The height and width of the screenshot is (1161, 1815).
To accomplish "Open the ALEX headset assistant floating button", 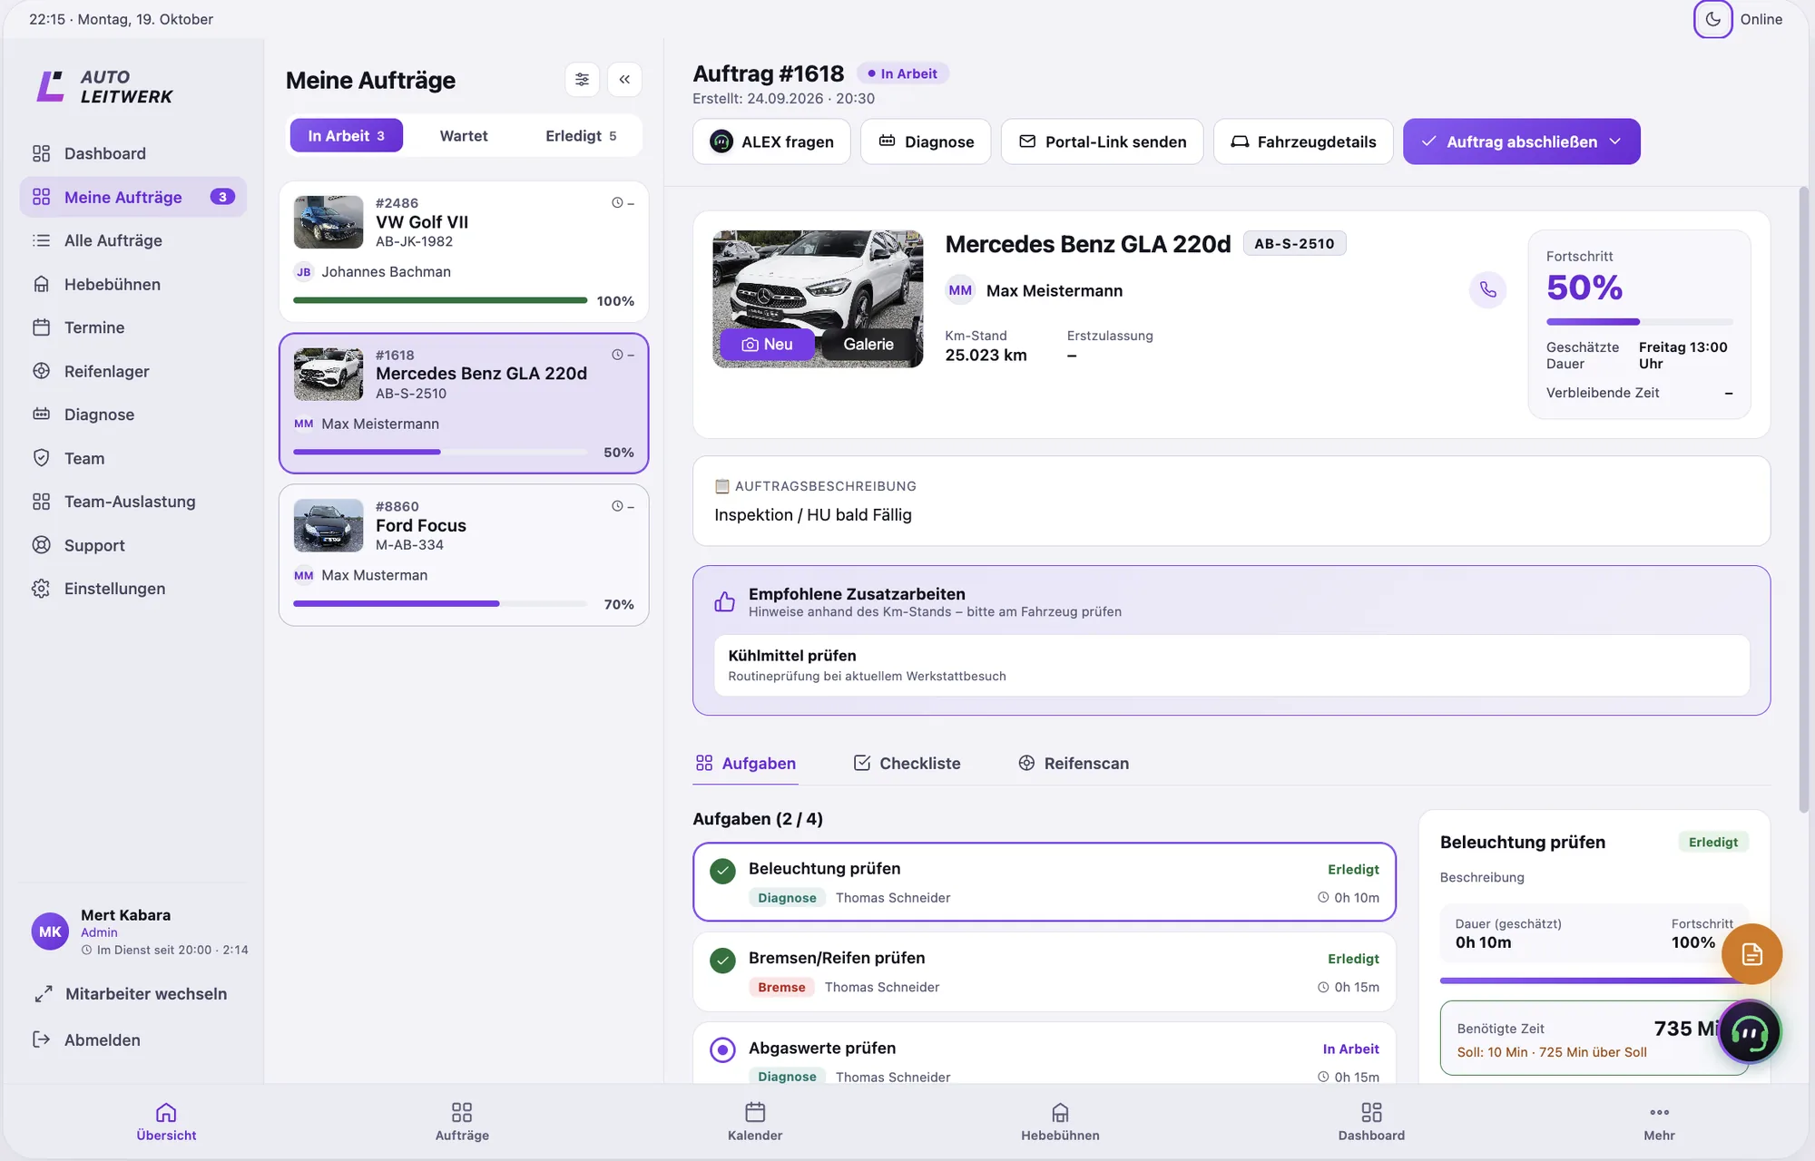I will click(x=1750, y=1031).
